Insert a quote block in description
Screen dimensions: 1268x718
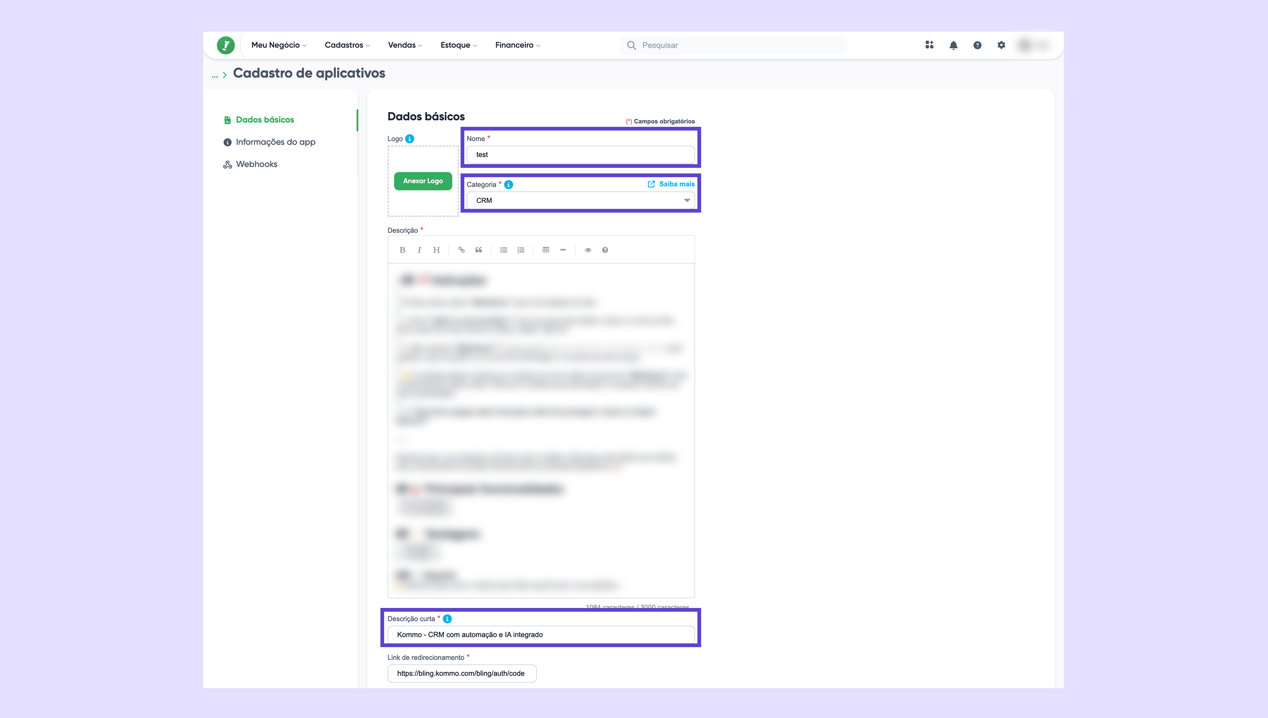(478, 250)
